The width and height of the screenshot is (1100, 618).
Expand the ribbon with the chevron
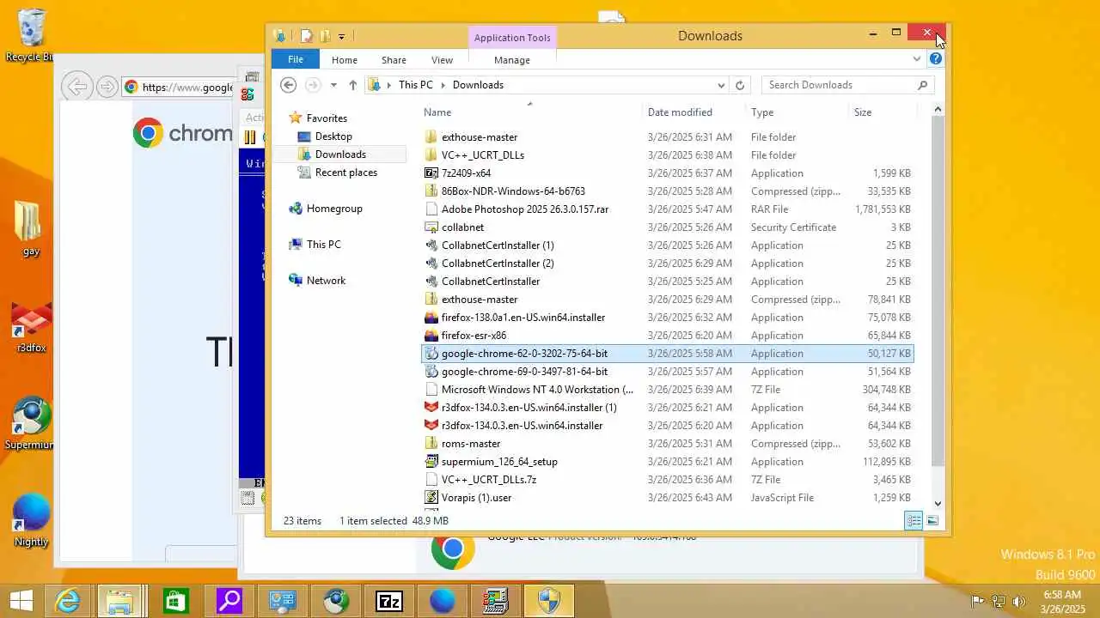tap(917, 59)
